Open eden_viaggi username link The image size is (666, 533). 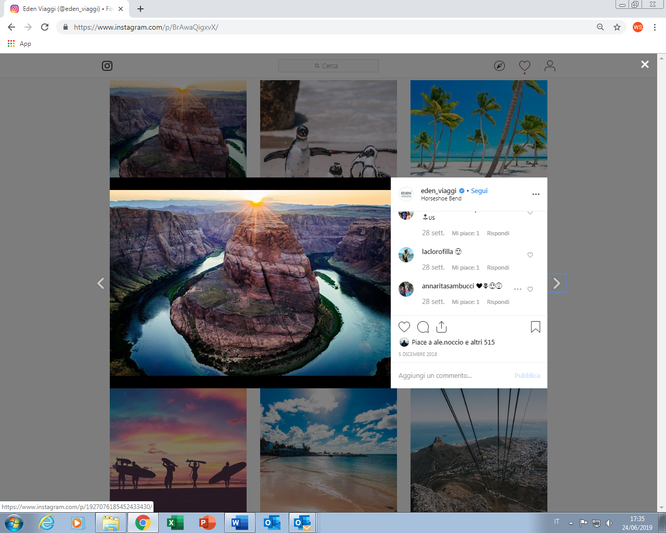439,191
